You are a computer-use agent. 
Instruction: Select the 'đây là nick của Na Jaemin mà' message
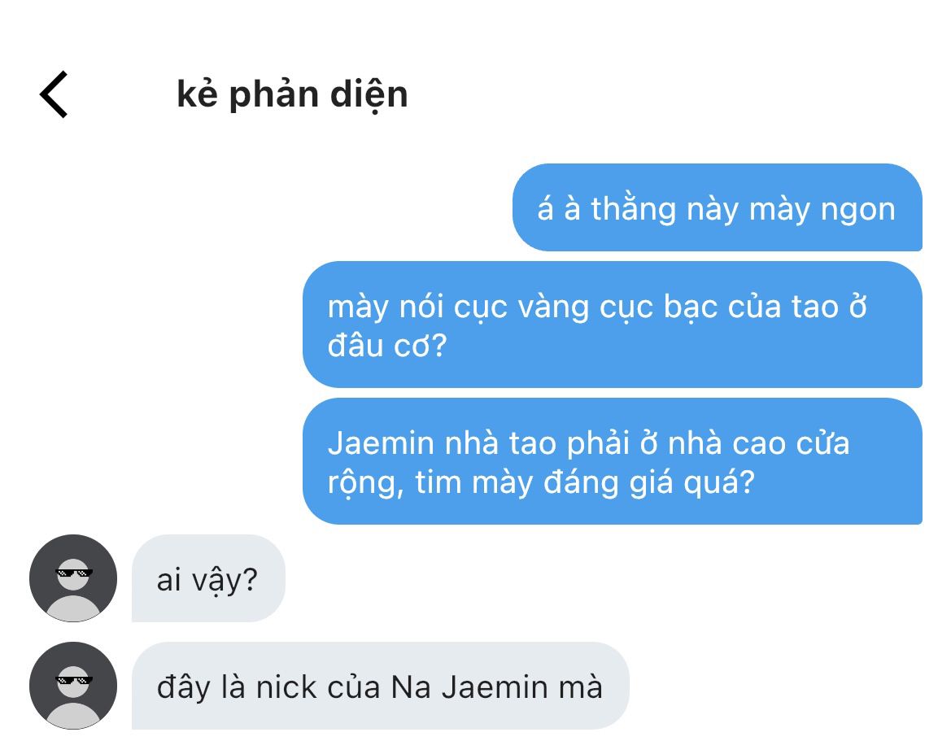[x=380, y=686]
